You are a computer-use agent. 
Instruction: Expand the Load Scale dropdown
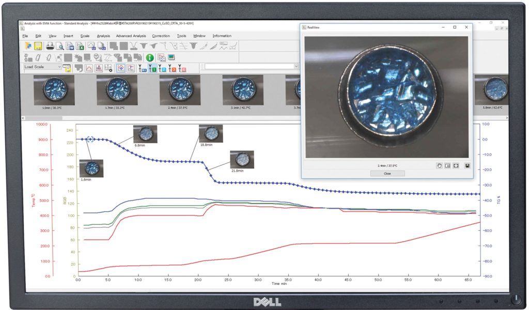59,67
